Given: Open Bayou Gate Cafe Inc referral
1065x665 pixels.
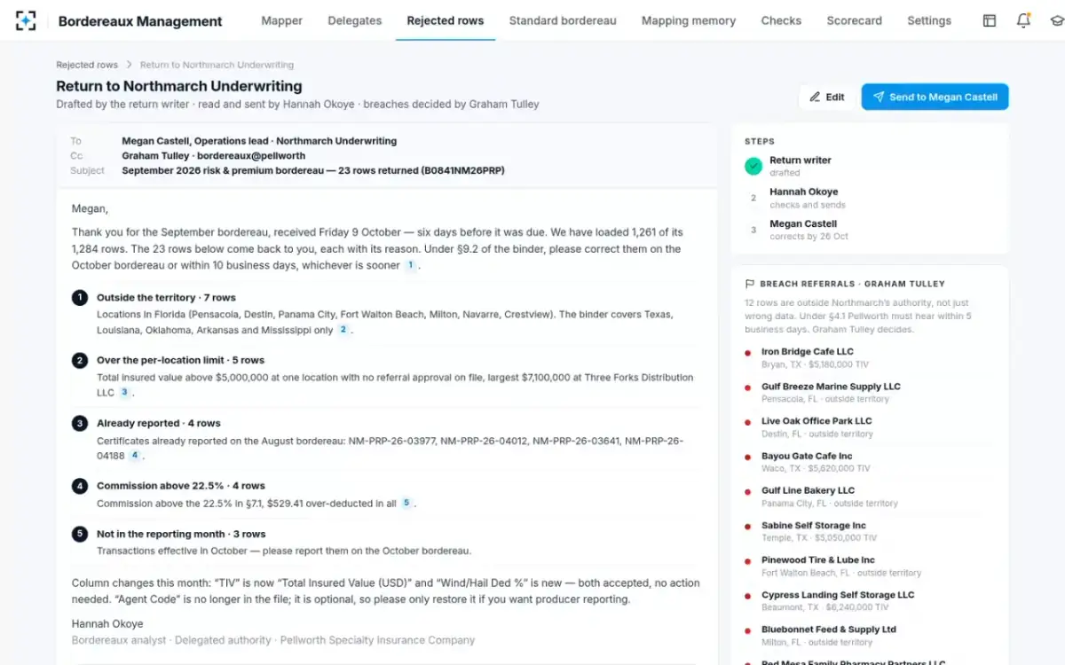Looking at the screenshot, I should coord(870,462).
